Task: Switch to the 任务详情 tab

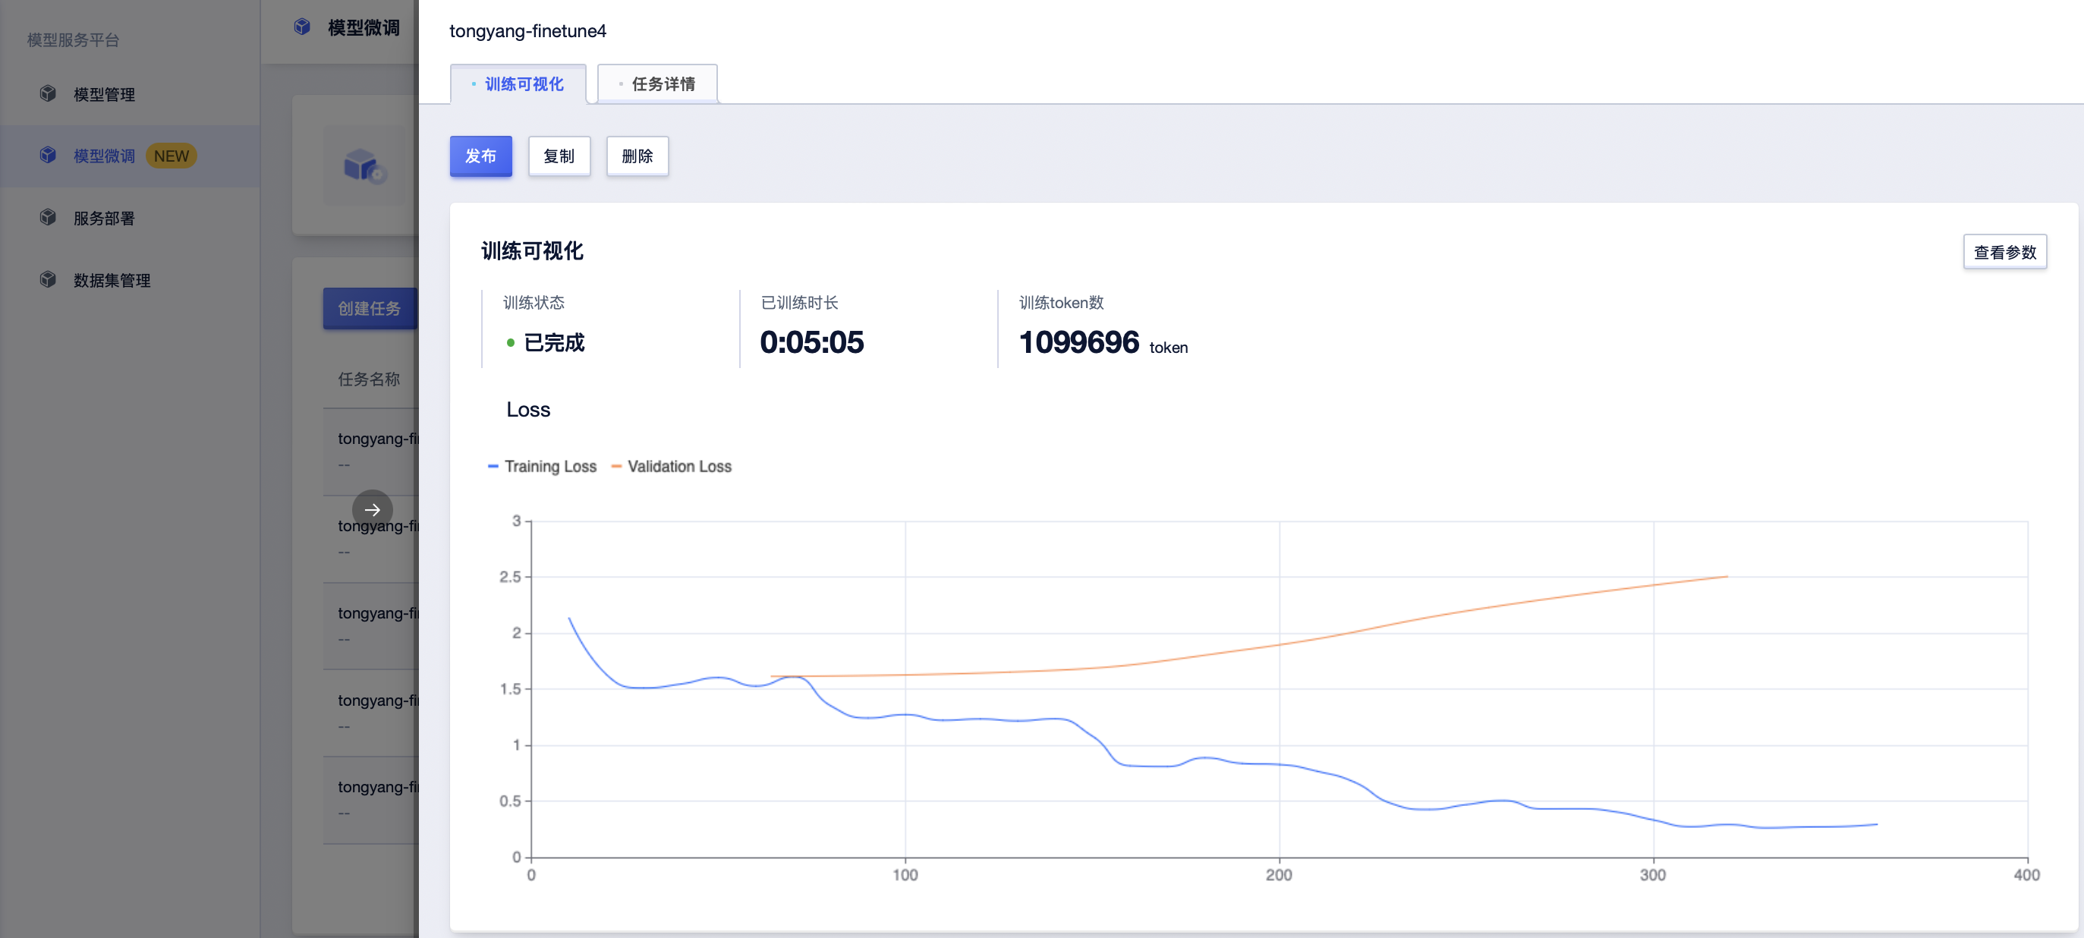Action: pos(657,84)
